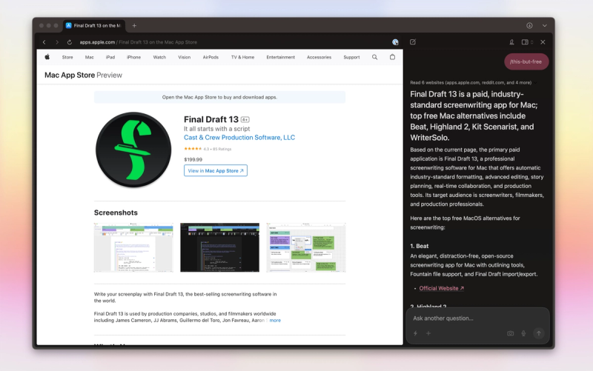The width and height of the screenshot is (593, 371).
Task: Open the shopping bag icon
Action: [393, 57]
